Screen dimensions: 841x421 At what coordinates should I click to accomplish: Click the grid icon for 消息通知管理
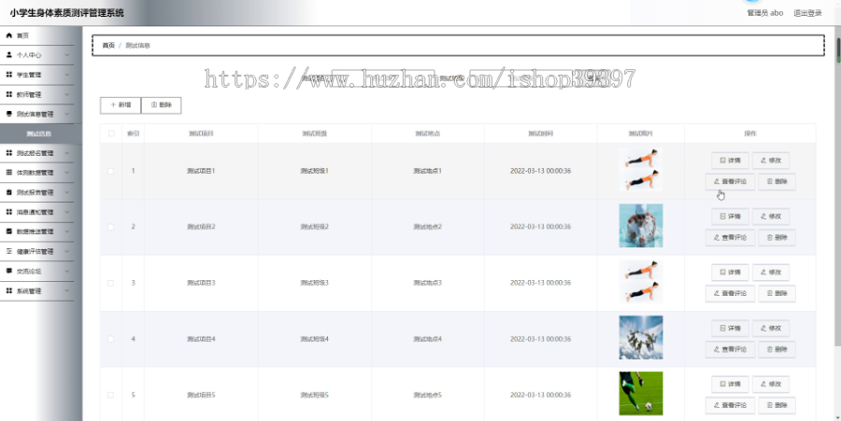8,212
